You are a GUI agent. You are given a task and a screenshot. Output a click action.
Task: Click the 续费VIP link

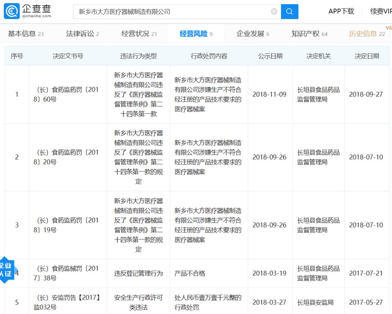coord(381,12)
